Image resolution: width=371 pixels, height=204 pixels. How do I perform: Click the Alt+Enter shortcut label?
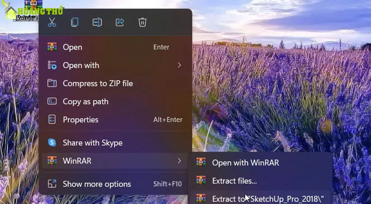pyautogui.click(x=168, y=120)
